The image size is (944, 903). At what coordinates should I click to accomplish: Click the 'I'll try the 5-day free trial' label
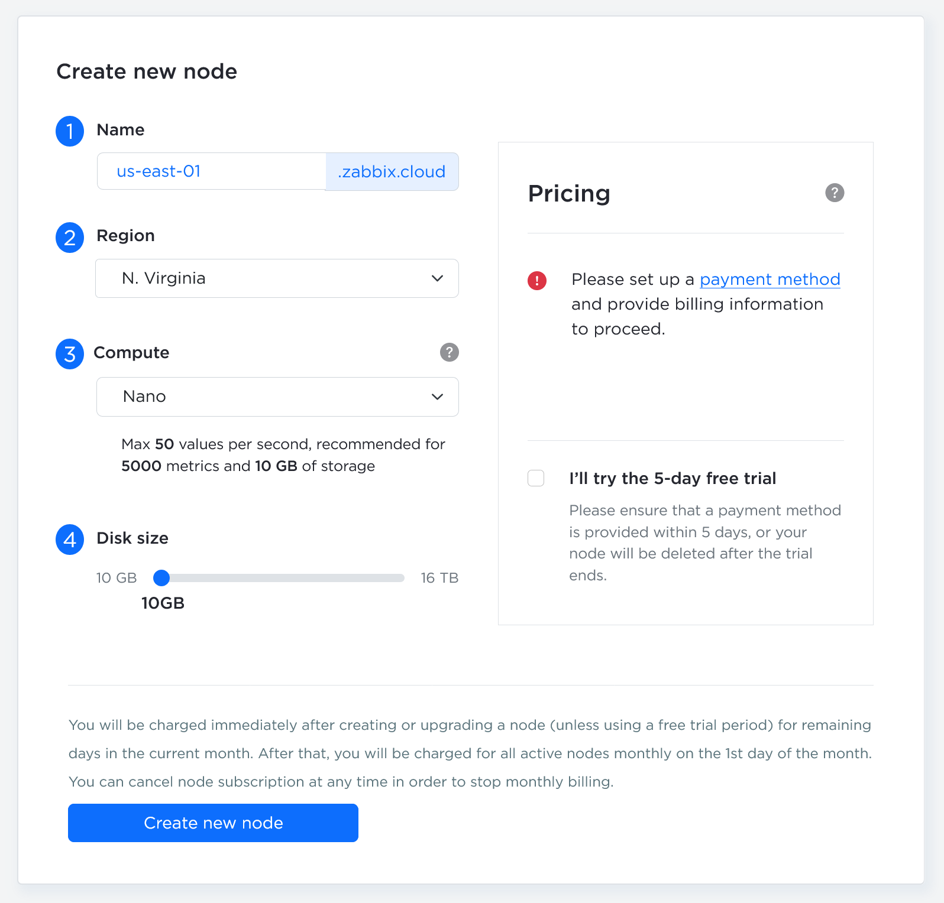click(x=673, y=478)
